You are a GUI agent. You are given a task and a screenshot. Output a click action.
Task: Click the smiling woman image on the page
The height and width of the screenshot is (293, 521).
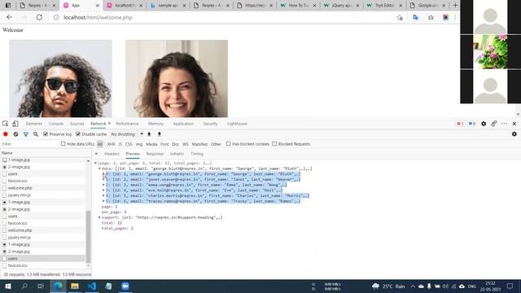[x=177, y=78]
